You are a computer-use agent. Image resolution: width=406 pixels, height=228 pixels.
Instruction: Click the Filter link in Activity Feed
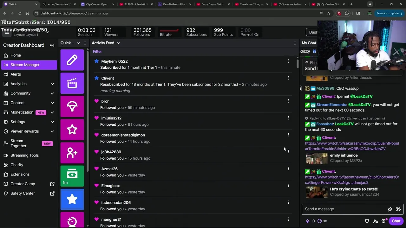tap(97, 51)
